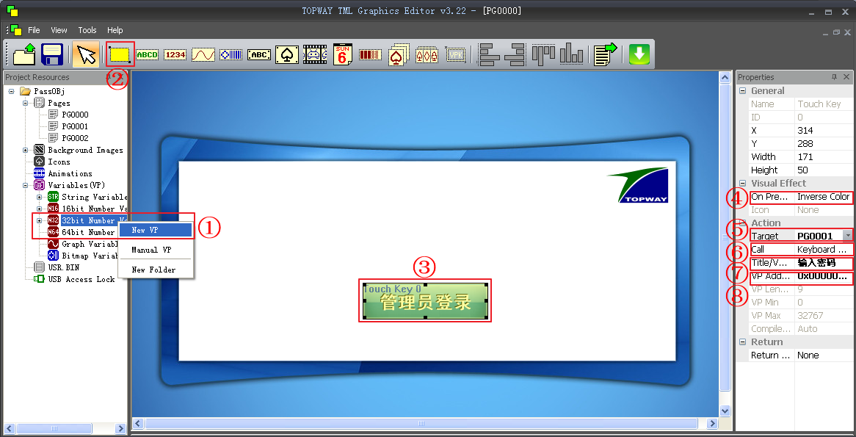Select the stacked spade cards tool
The height and width of the screenshot is (437, 856).
coord(399,54)
